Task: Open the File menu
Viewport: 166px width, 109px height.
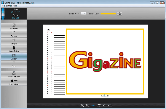Action: pyautogui.click(x=3, y=6)
